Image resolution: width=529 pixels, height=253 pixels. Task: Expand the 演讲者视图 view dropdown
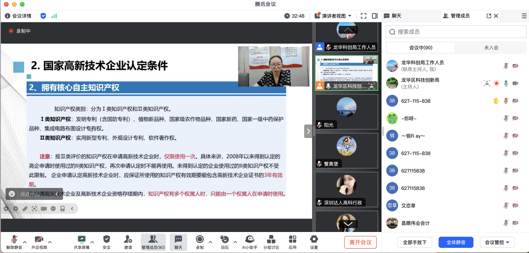click(x=350, y=16)
